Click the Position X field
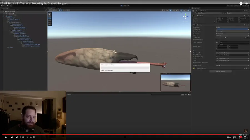The image size is (250, 140). [x=222, y=18]
